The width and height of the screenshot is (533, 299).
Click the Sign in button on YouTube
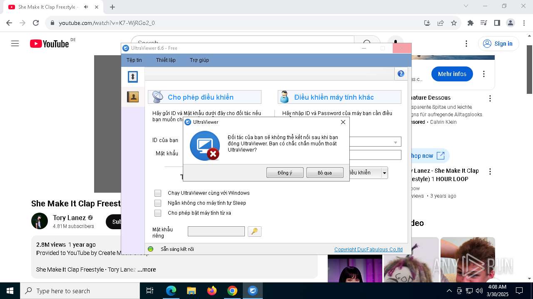tap(498, 44)
